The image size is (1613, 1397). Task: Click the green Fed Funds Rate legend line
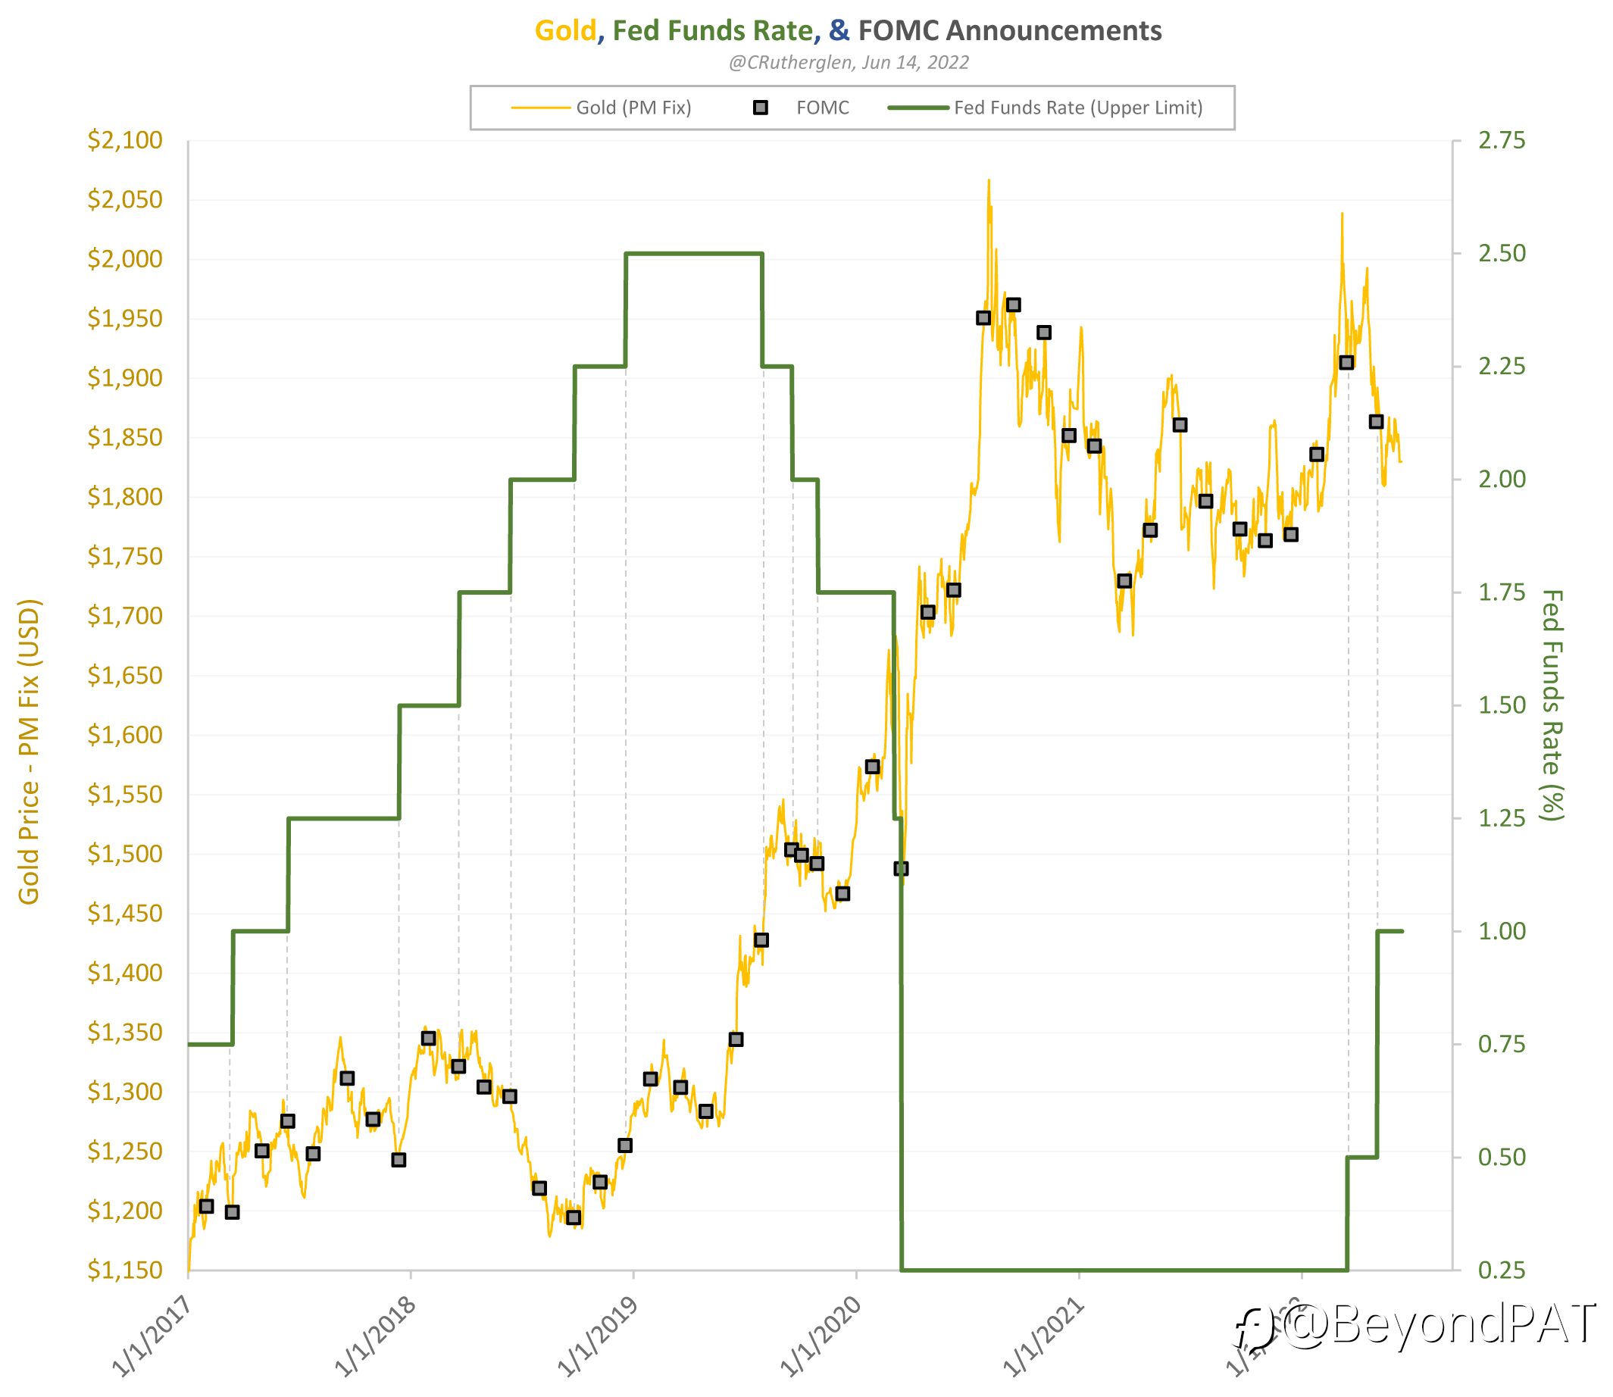pos(918,108)
